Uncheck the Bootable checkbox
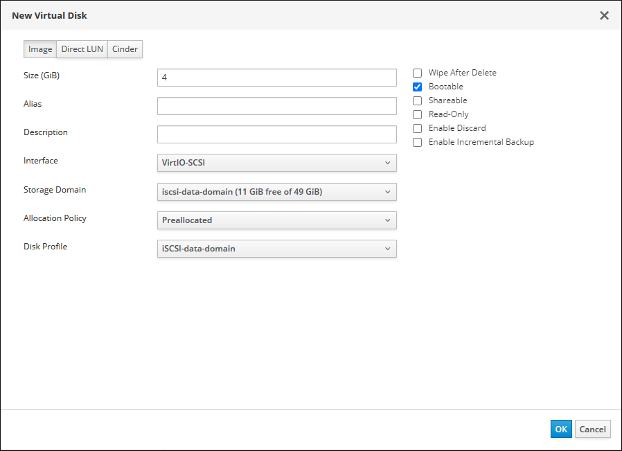 417,87
